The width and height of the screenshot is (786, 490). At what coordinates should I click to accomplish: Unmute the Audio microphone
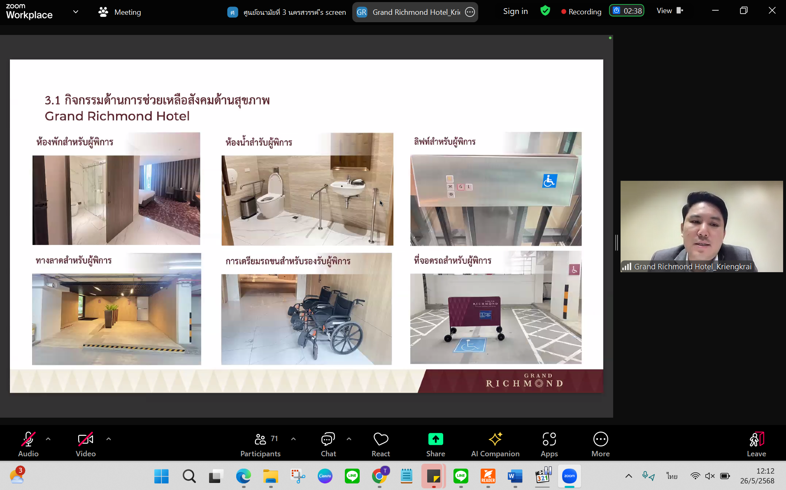point(28,444)
